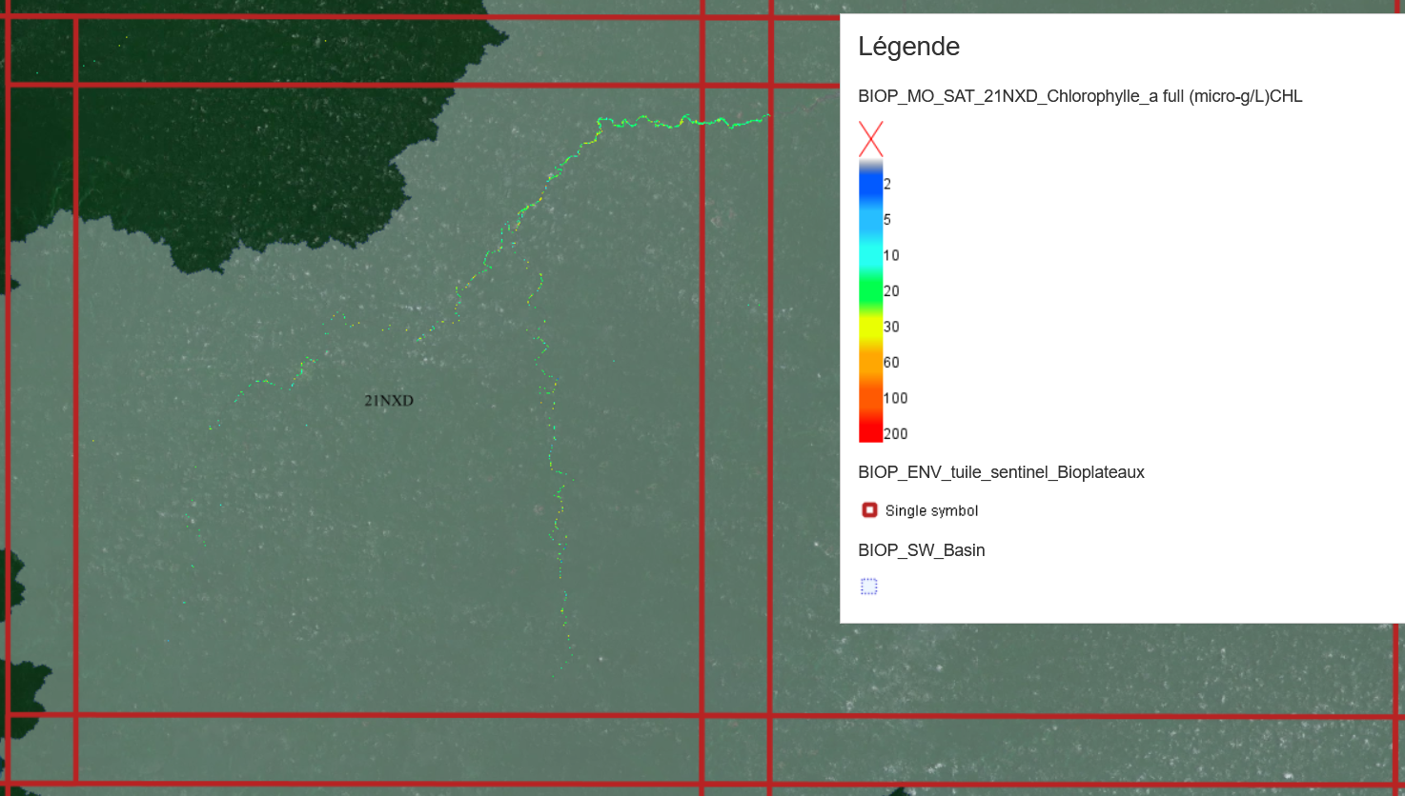Viewport: 1405px width, 796px height.
Task: Select the BIOP_MO_SAT_21NXD_Chlorophylle_a layer name
Action: click(1080, 96)
